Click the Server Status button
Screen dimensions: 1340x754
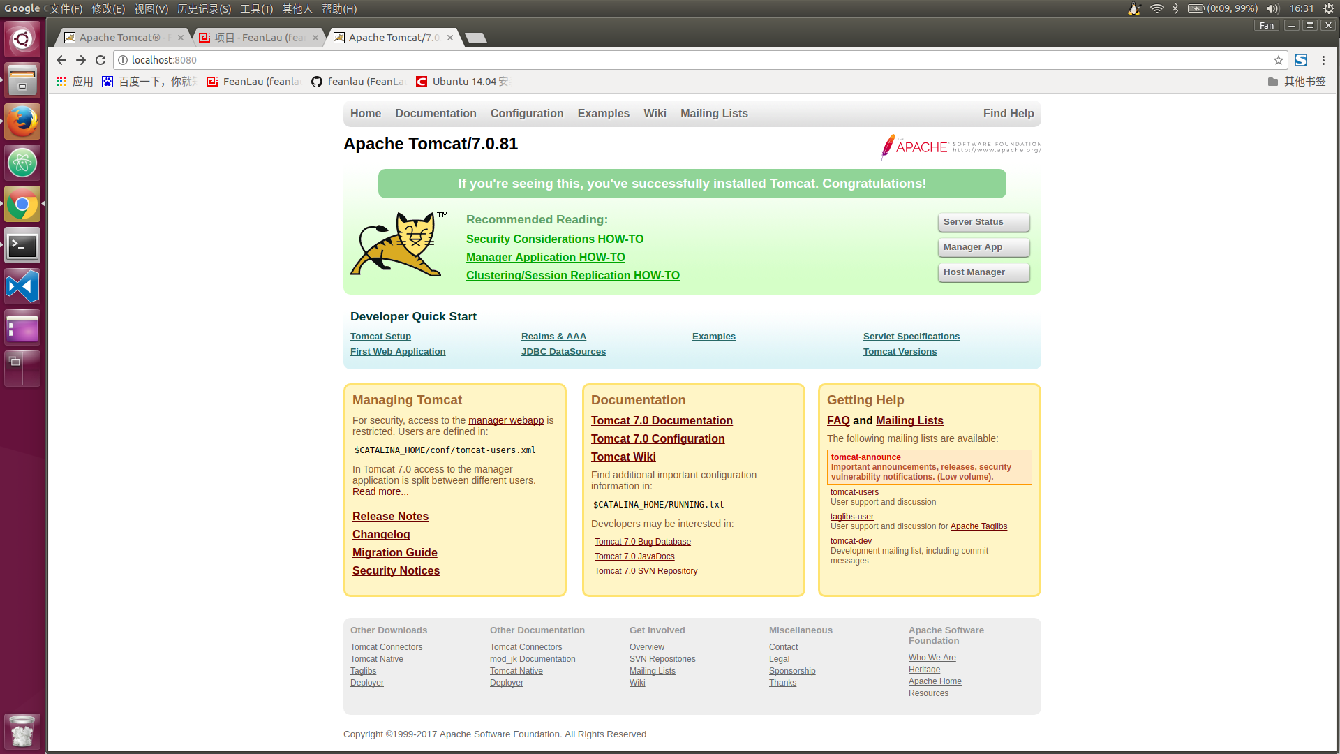(x=983, y=222)
